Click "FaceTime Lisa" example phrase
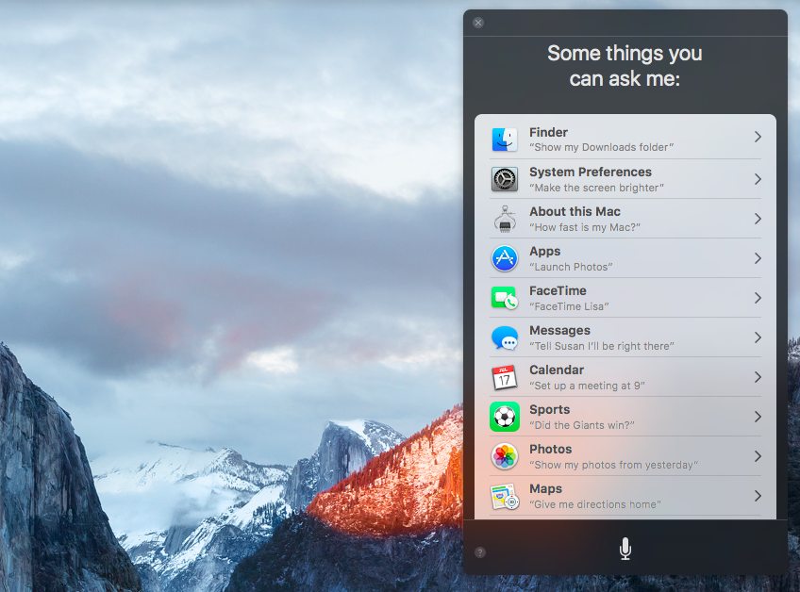 [570, 306]
